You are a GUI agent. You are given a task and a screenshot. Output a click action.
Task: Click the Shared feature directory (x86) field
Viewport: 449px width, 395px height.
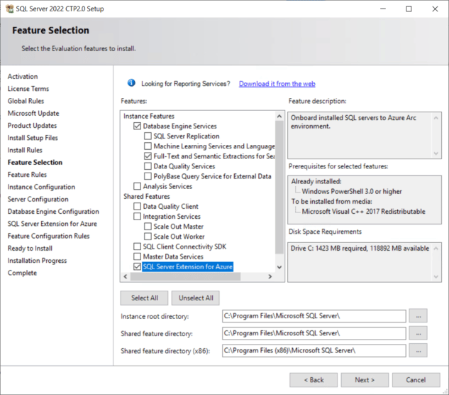click(314, 350)
